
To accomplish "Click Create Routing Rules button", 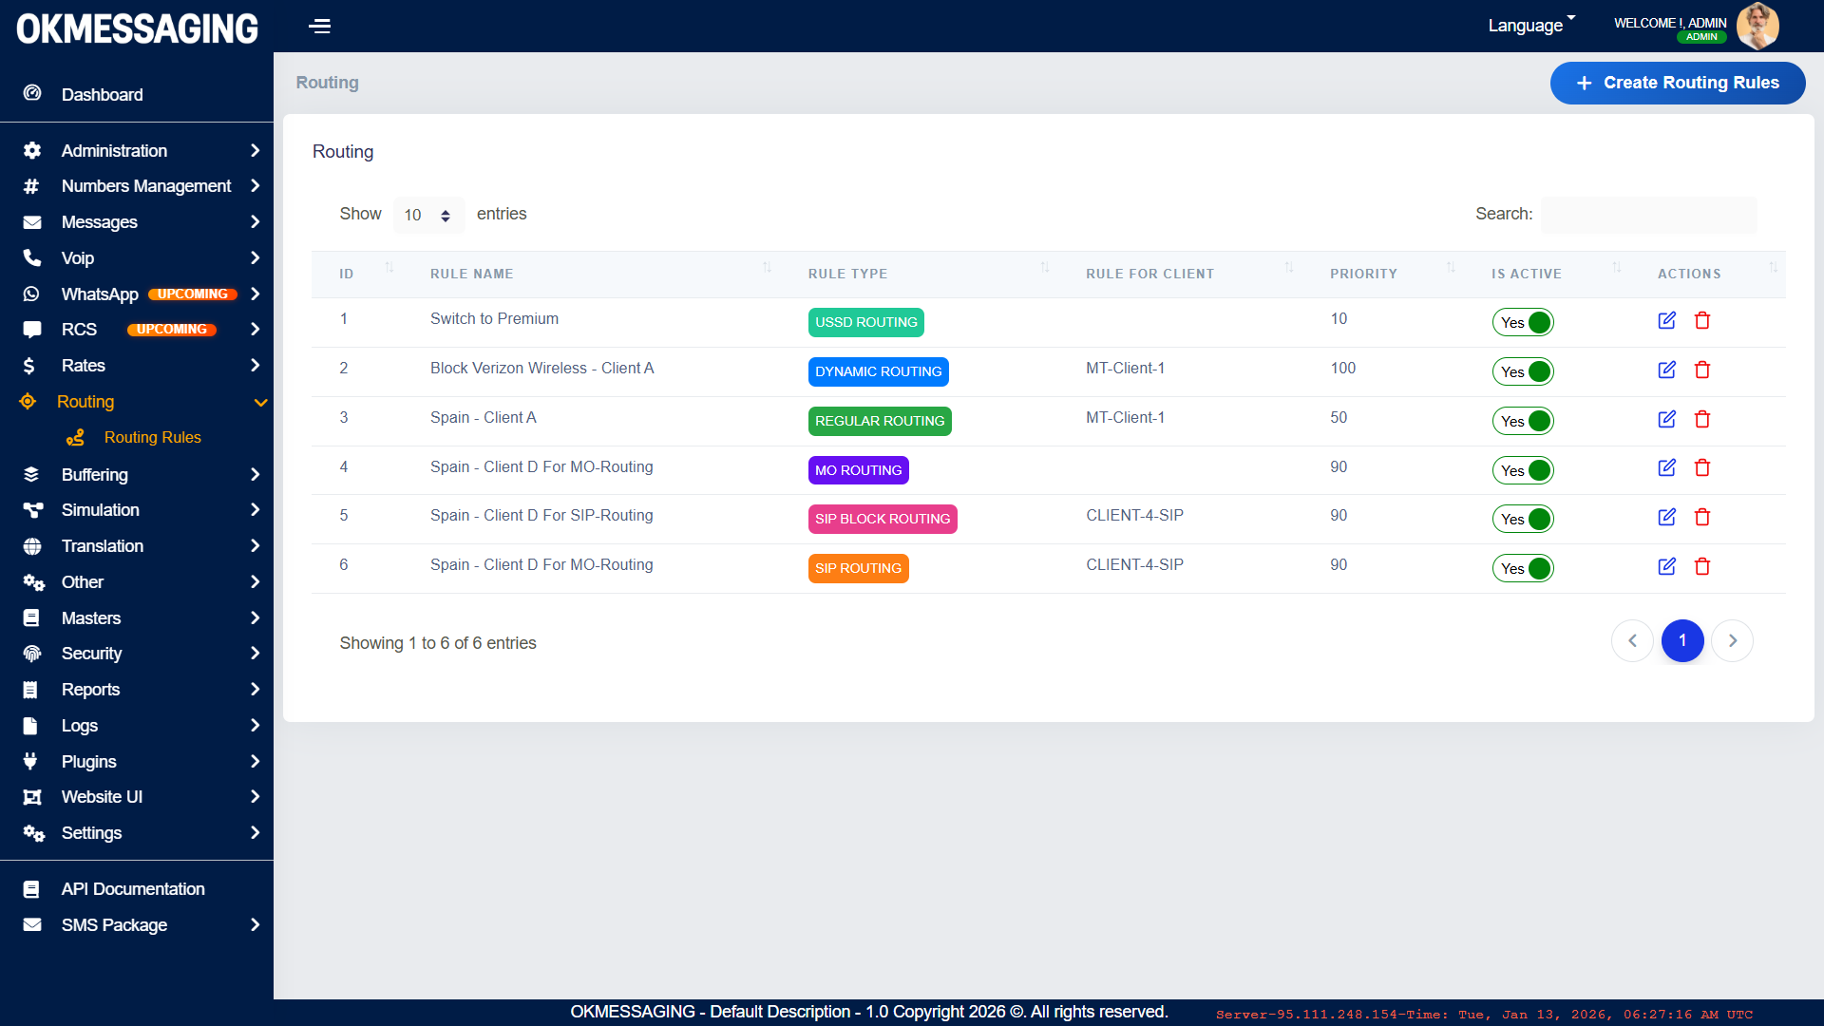I will [x=1677, y=84].
